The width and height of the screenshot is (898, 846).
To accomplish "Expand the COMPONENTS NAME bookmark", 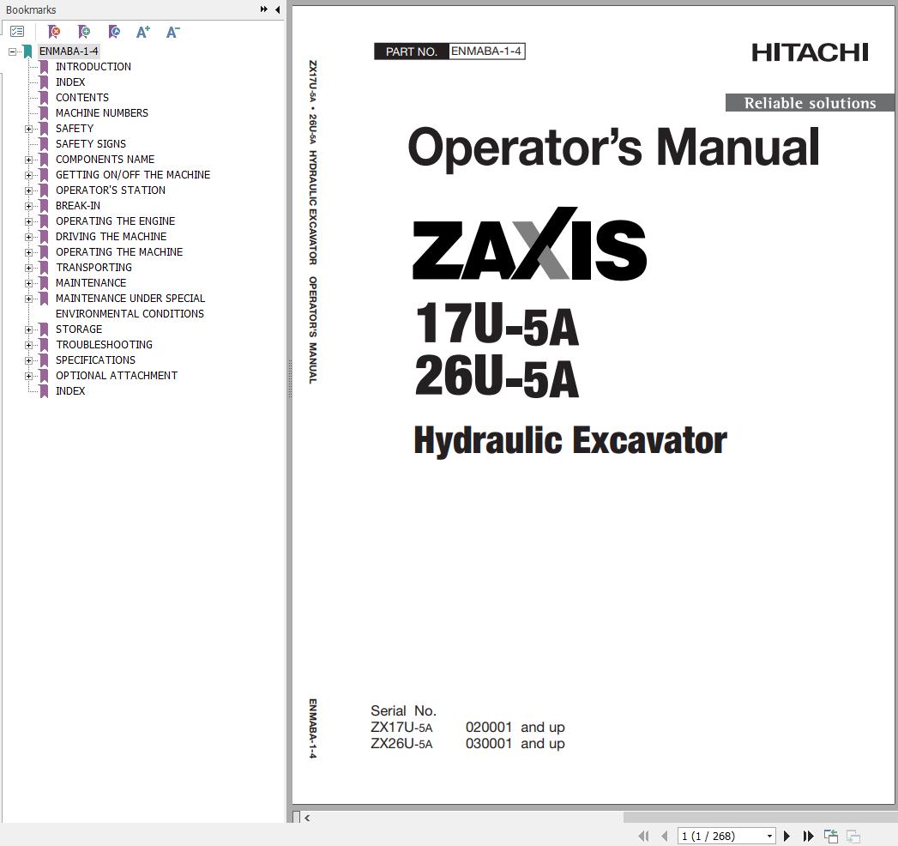I will tap(28, 160).
